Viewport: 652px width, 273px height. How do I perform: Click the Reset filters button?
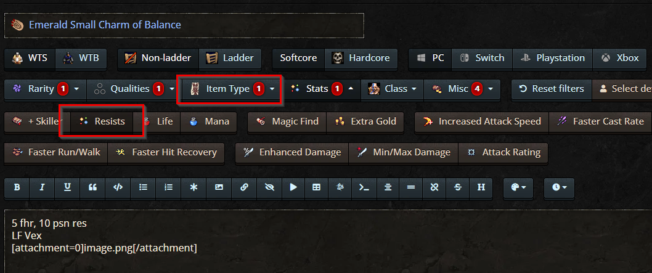tap(551, 89)
